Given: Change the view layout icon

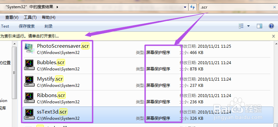Looking at the screenshot, I should tap(241, 26).
